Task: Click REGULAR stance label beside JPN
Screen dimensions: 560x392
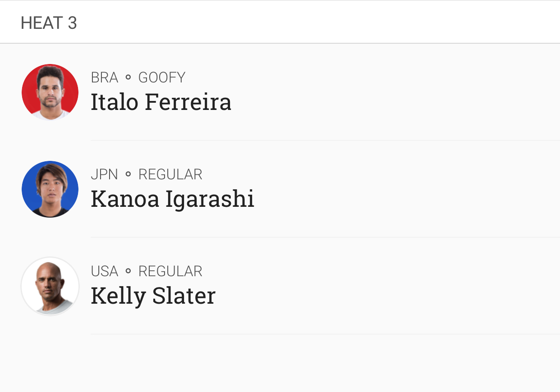Action: [170, 174]
